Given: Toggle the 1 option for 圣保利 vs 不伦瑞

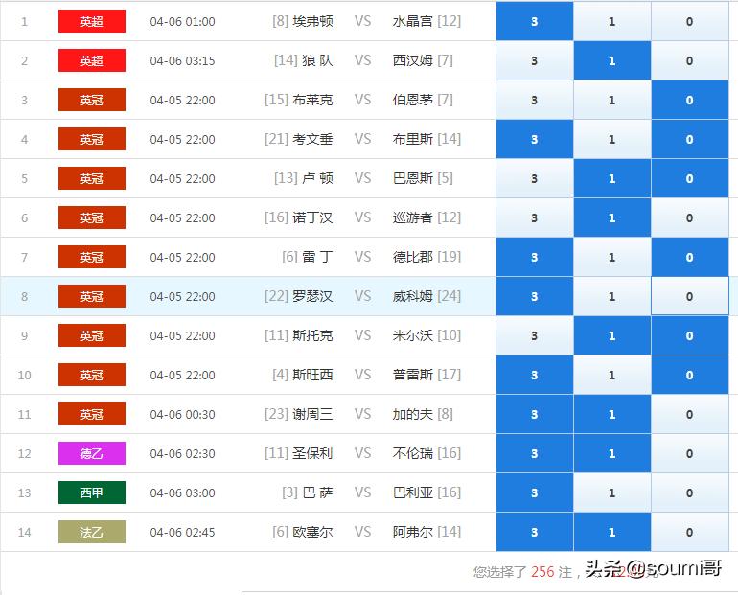Looking at the screenshot, I should coord(612,453).
